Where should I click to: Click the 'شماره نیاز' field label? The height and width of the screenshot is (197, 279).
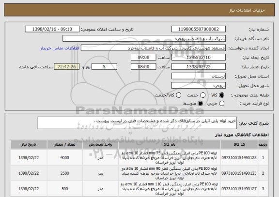259,30
